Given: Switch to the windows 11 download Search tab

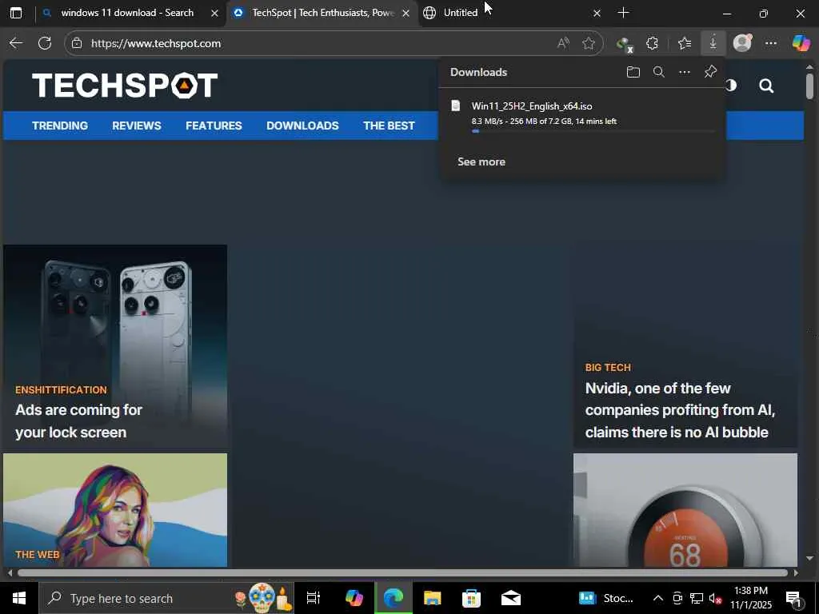Looking at the screenshot, I should click(127, 13).
